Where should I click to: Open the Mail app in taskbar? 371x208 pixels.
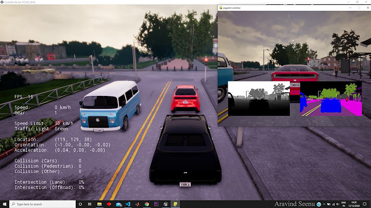point(118,204)
